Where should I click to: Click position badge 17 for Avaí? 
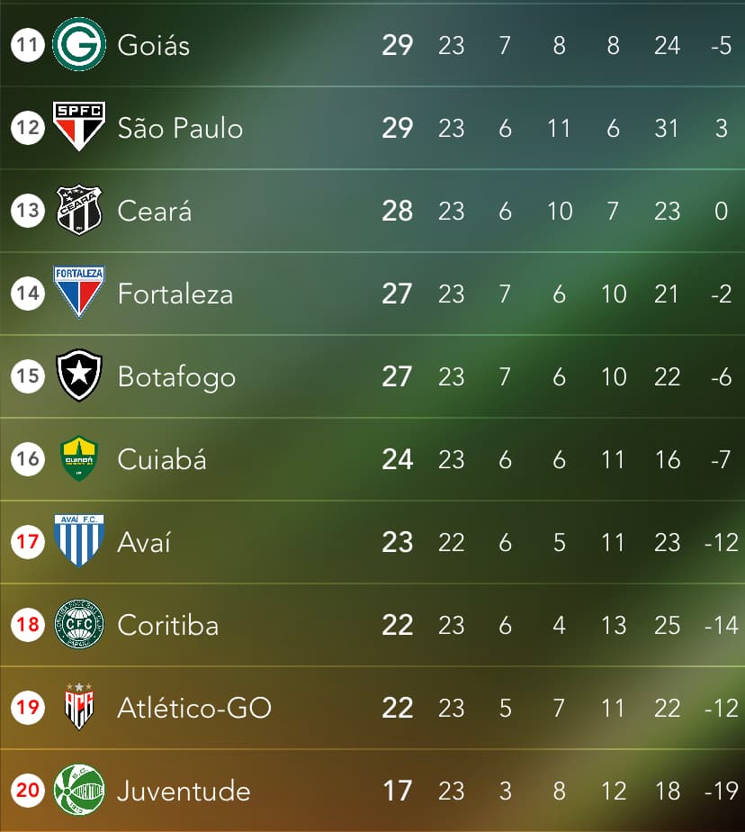[x=28, y=542]
